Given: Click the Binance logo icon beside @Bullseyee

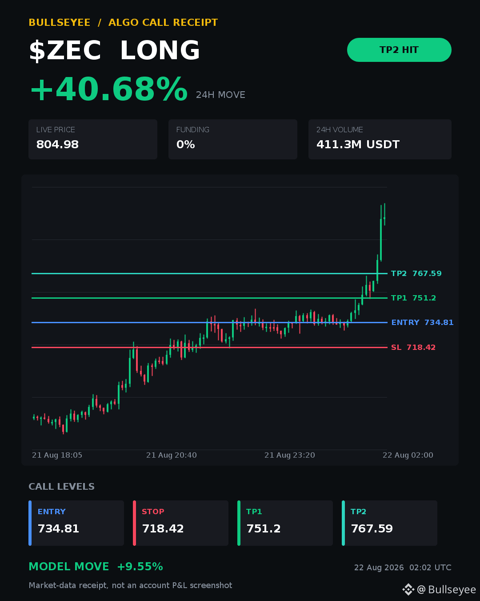Looking at the screenshot, I should [x=408, y=589].
